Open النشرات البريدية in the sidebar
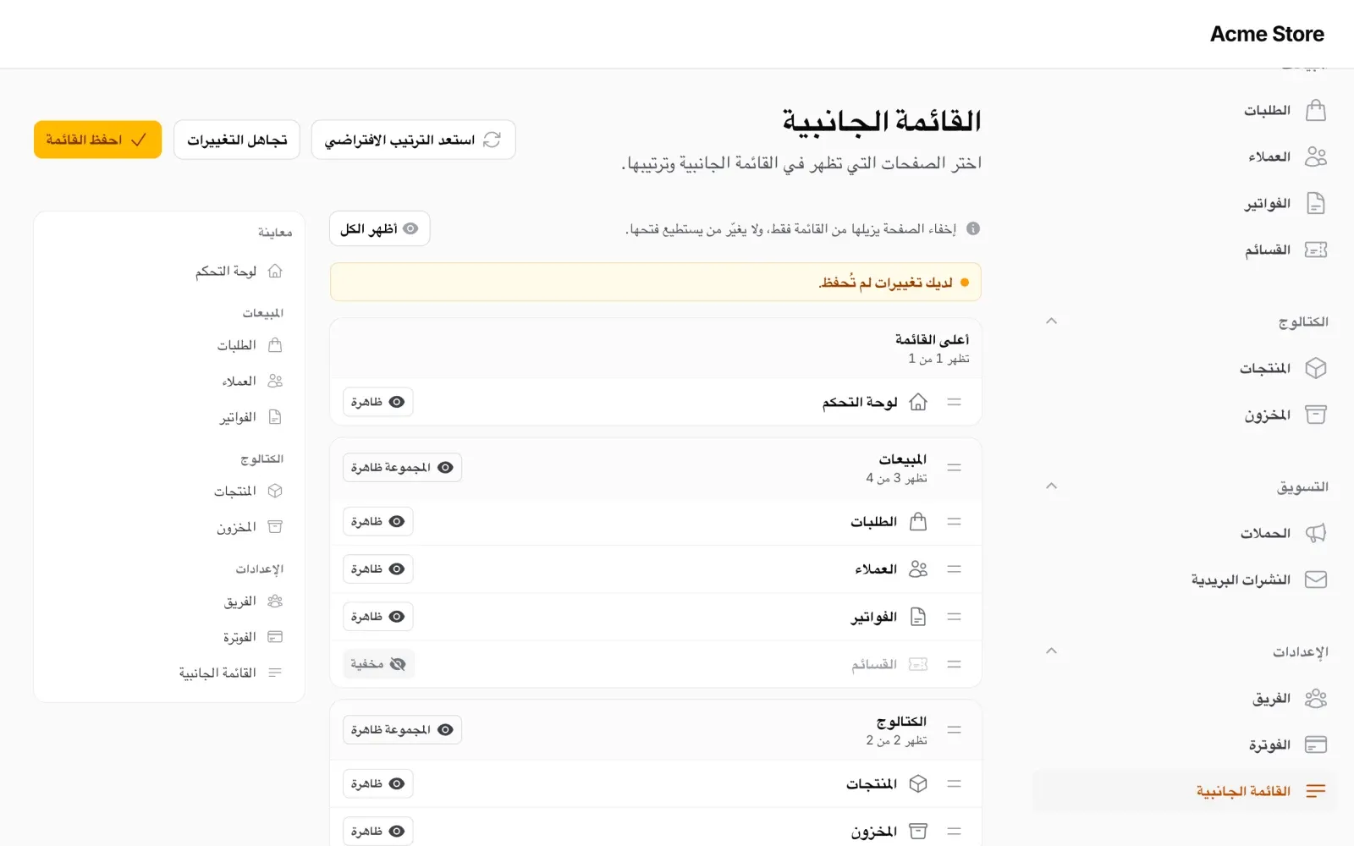Viewport: 1354px width, 846px height. [1185, 580]
